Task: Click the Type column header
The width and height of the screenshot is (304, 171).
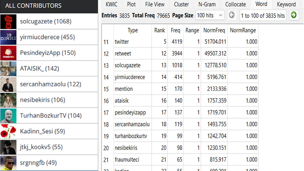Action: click(133, 30)
